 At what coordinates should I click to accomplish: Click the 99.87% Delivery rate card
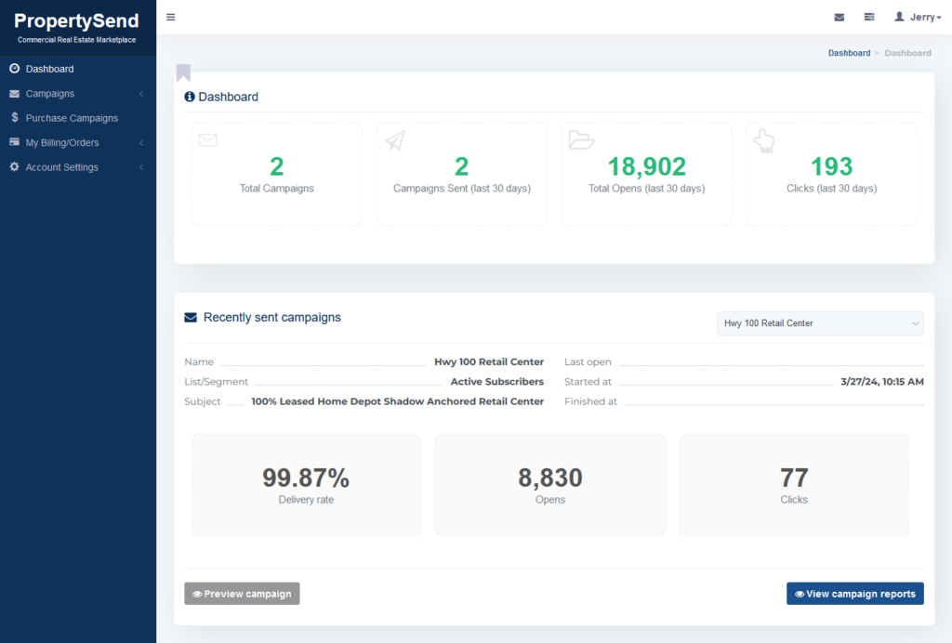[306, 484]
